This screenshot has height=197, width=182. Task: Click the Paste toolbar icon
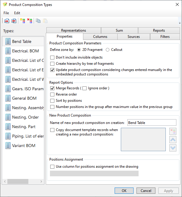[45, 21]
